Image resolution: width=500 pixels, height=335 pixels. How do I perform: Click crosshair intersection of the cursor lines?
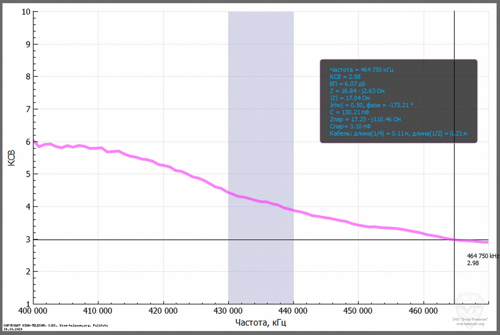(x=454, y=240)
